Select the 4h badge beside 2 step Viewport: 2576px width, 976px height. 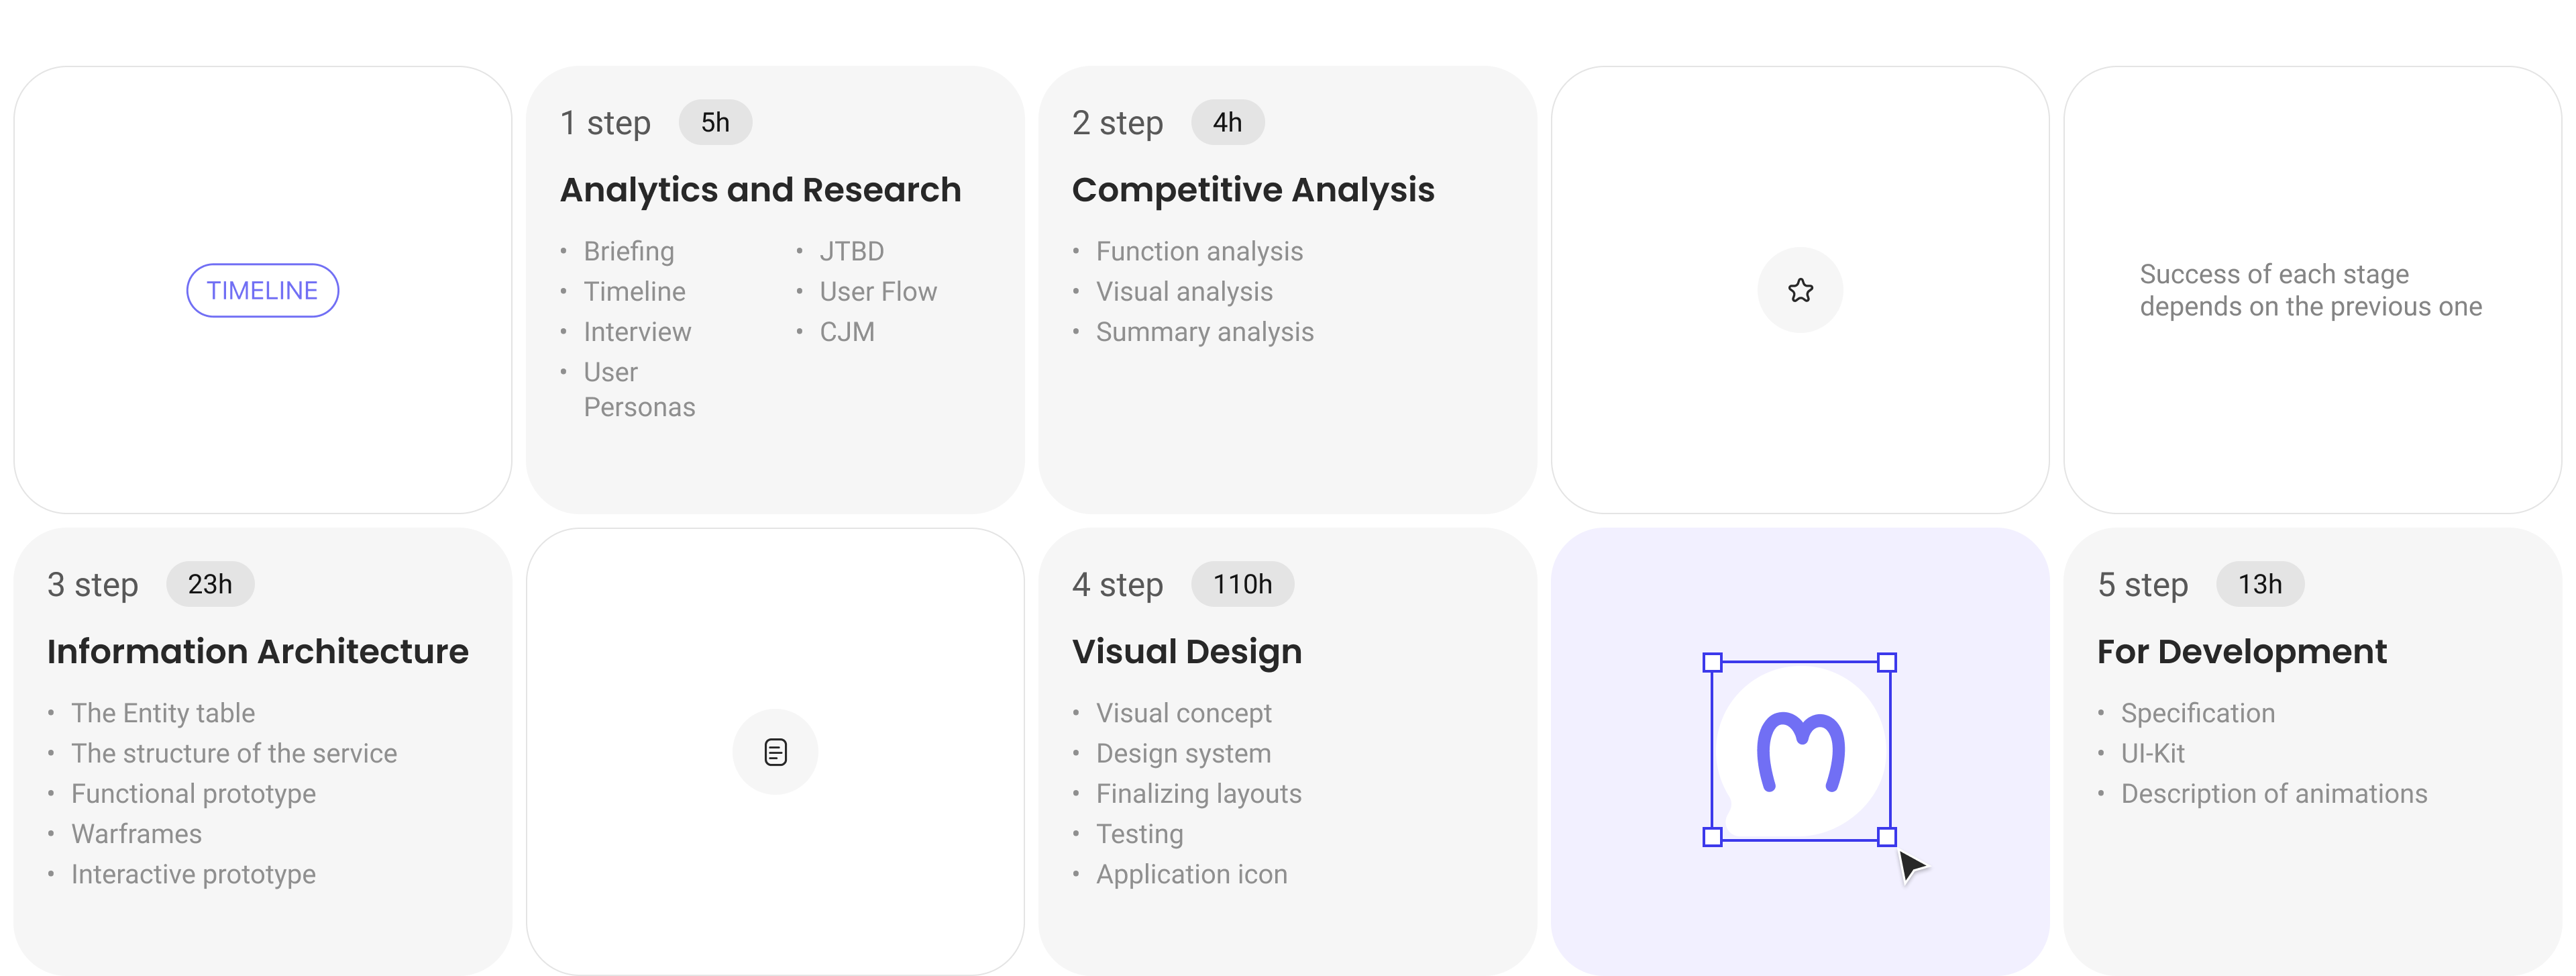click(x=1227, y=122)
